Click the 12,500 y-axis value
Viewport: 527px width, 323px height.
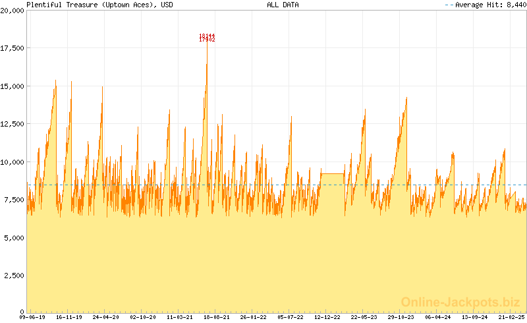pyautogui.click(x=13, y=124)
